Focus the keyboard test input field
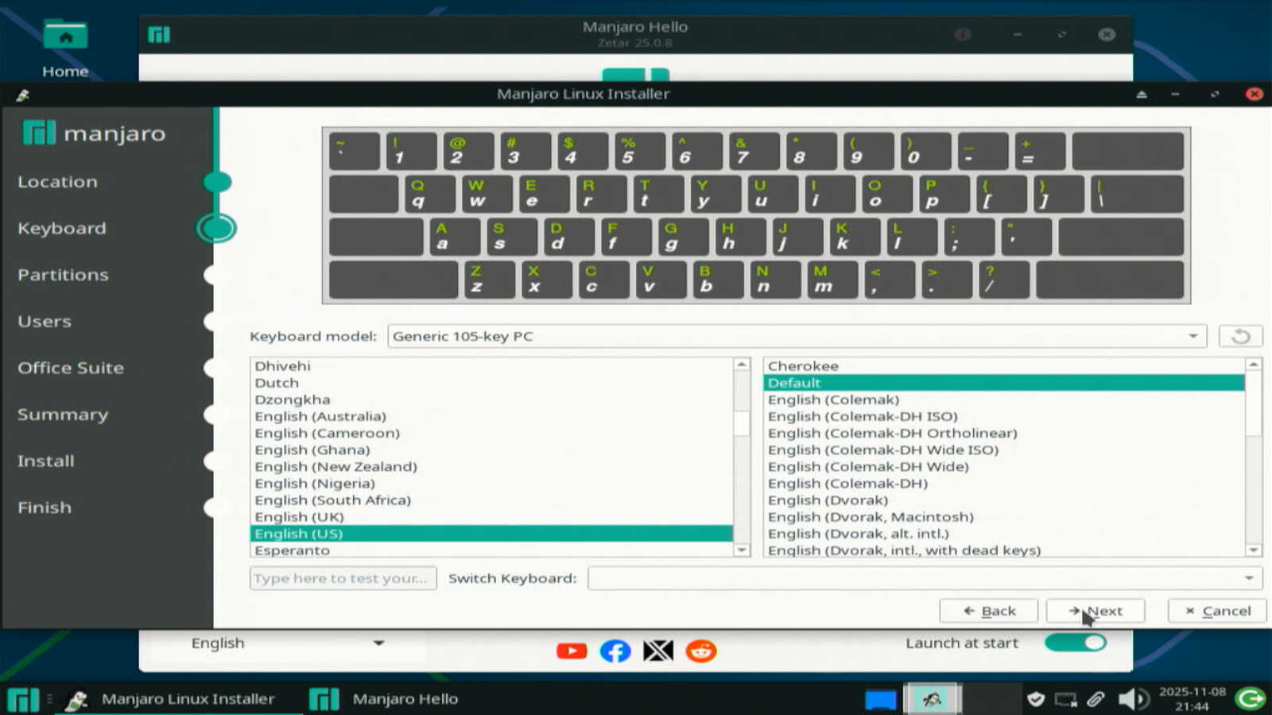This screenshot has height=715, width=1272. 343,578
